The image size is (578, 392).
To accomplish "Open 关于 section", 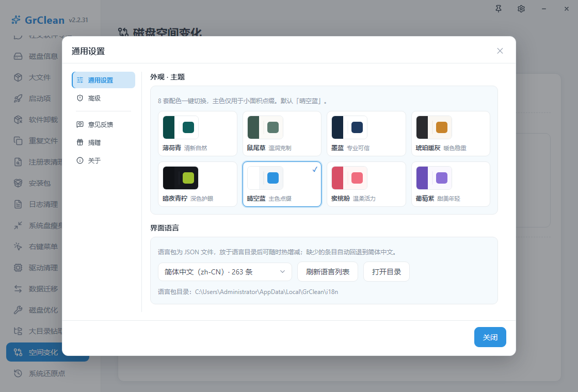I will click(x=104, y=160).
